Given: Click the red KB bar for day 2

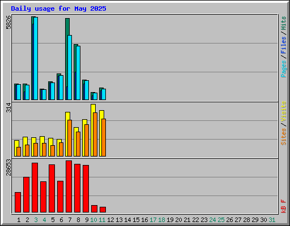Looking at the screenshot, I should coord(26,195).
